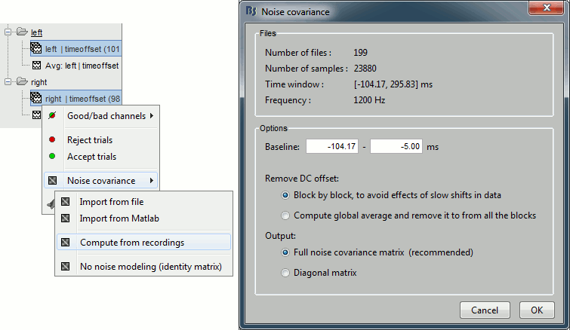The image size is (570, 330).
Task: Click the No noise modeling icon
Action: click(65, 267)
